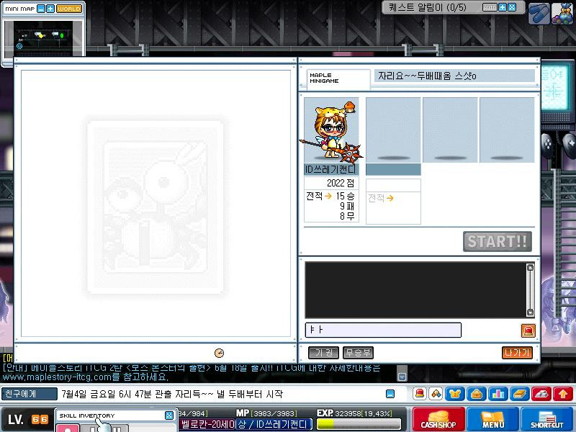Click the 기권 forfeit button
This screenshot has width=576, height=432.
click(x=323, y=353)
